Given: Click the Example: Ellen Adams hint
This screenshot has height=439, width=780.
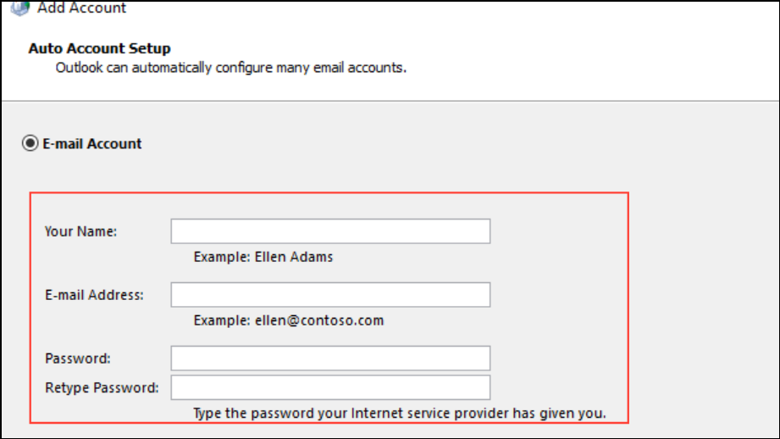Looking at the screenshot, I should 263,256.
